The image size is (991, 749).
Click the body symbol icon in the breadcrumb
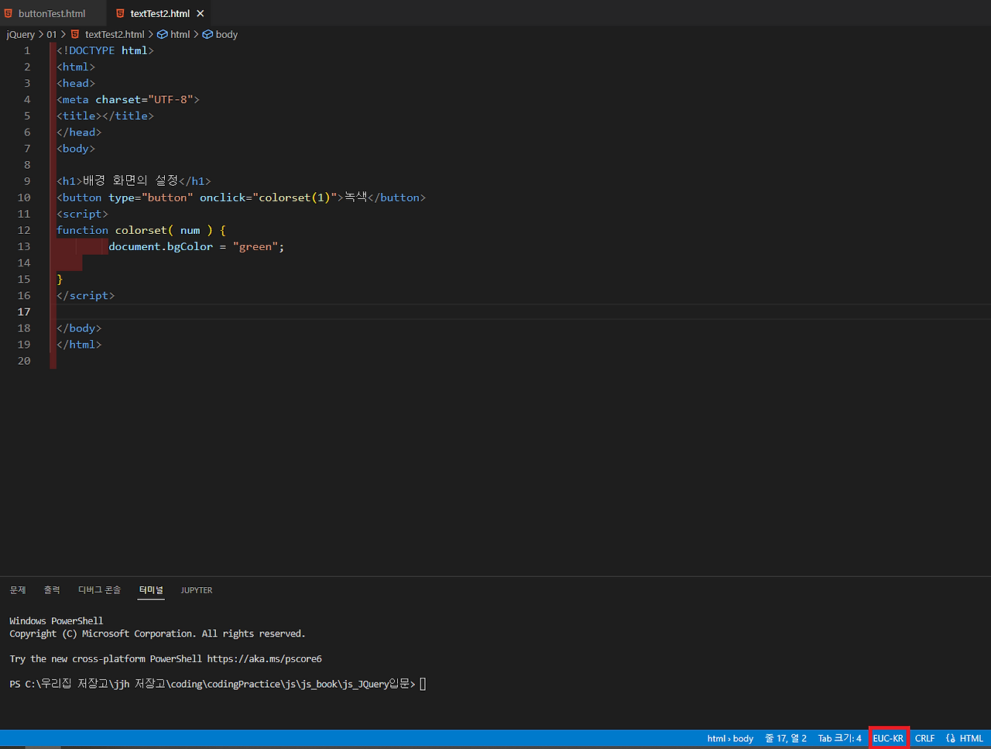click(x=207, y=34)
